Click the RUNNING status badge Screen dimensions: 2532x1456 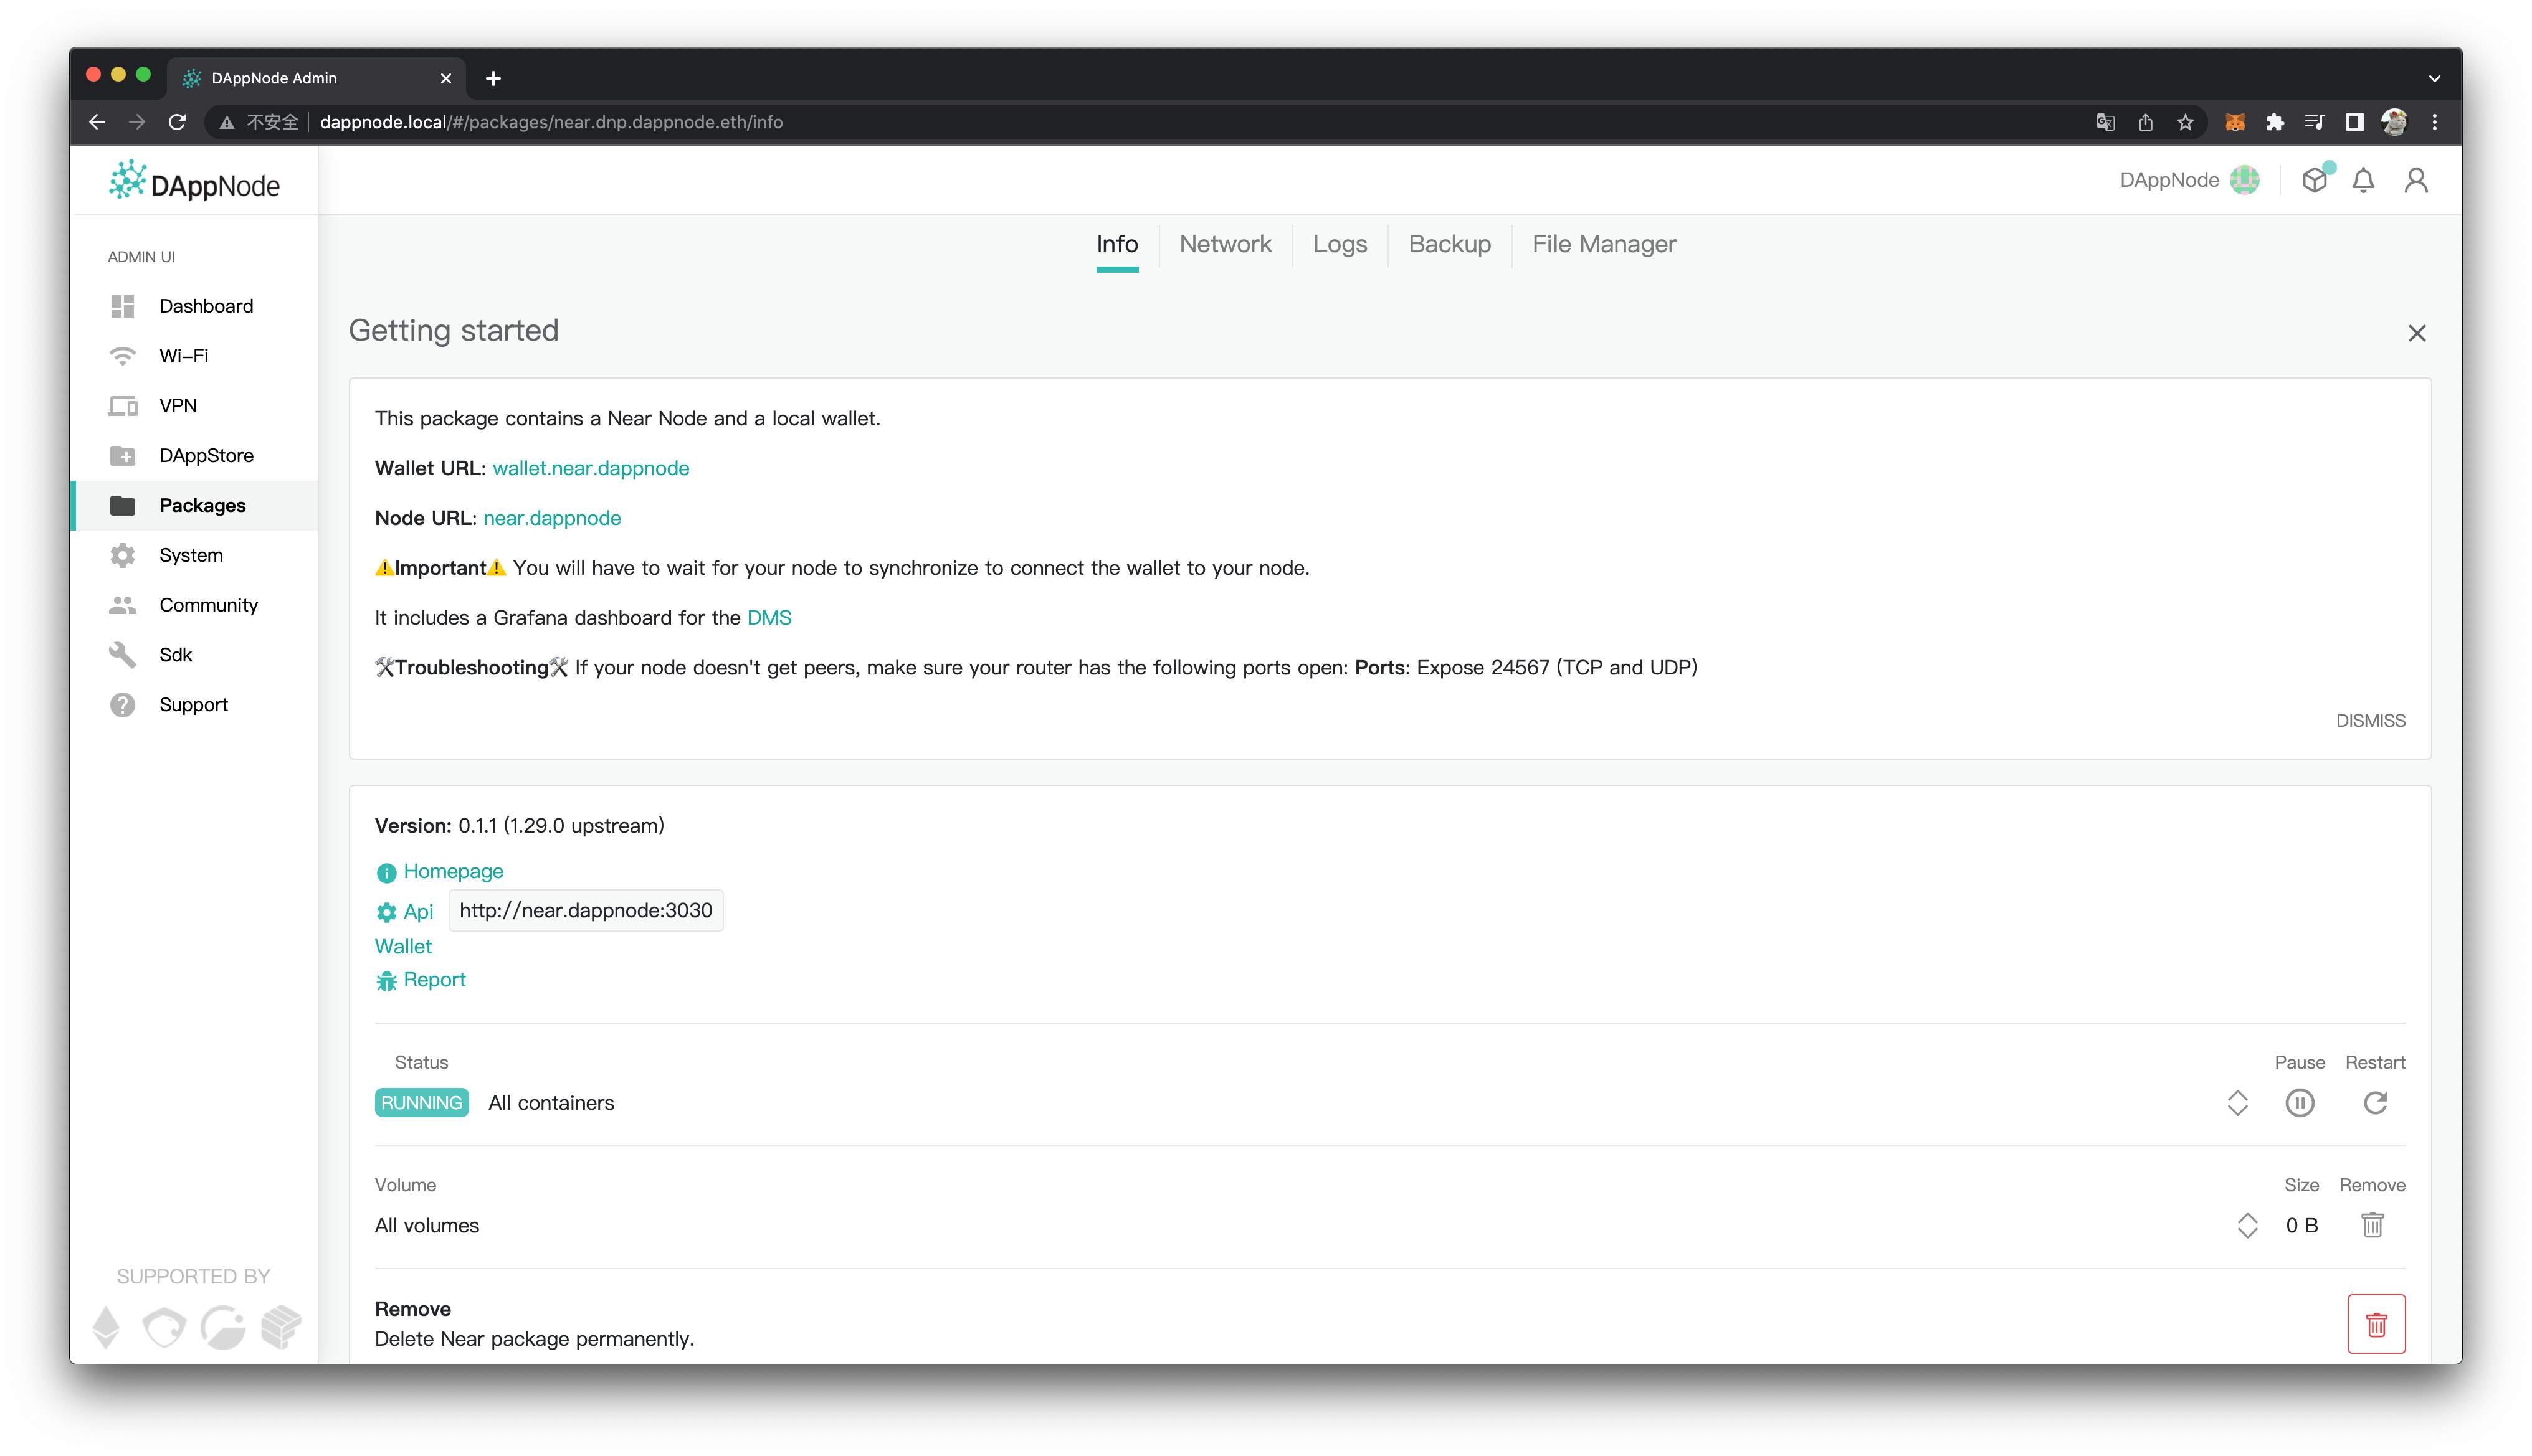(x=421, y=1103)
